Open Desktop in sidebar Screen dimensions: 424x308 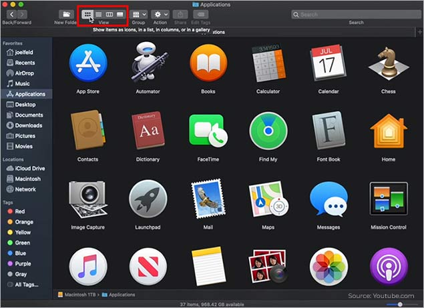[27, 105]
